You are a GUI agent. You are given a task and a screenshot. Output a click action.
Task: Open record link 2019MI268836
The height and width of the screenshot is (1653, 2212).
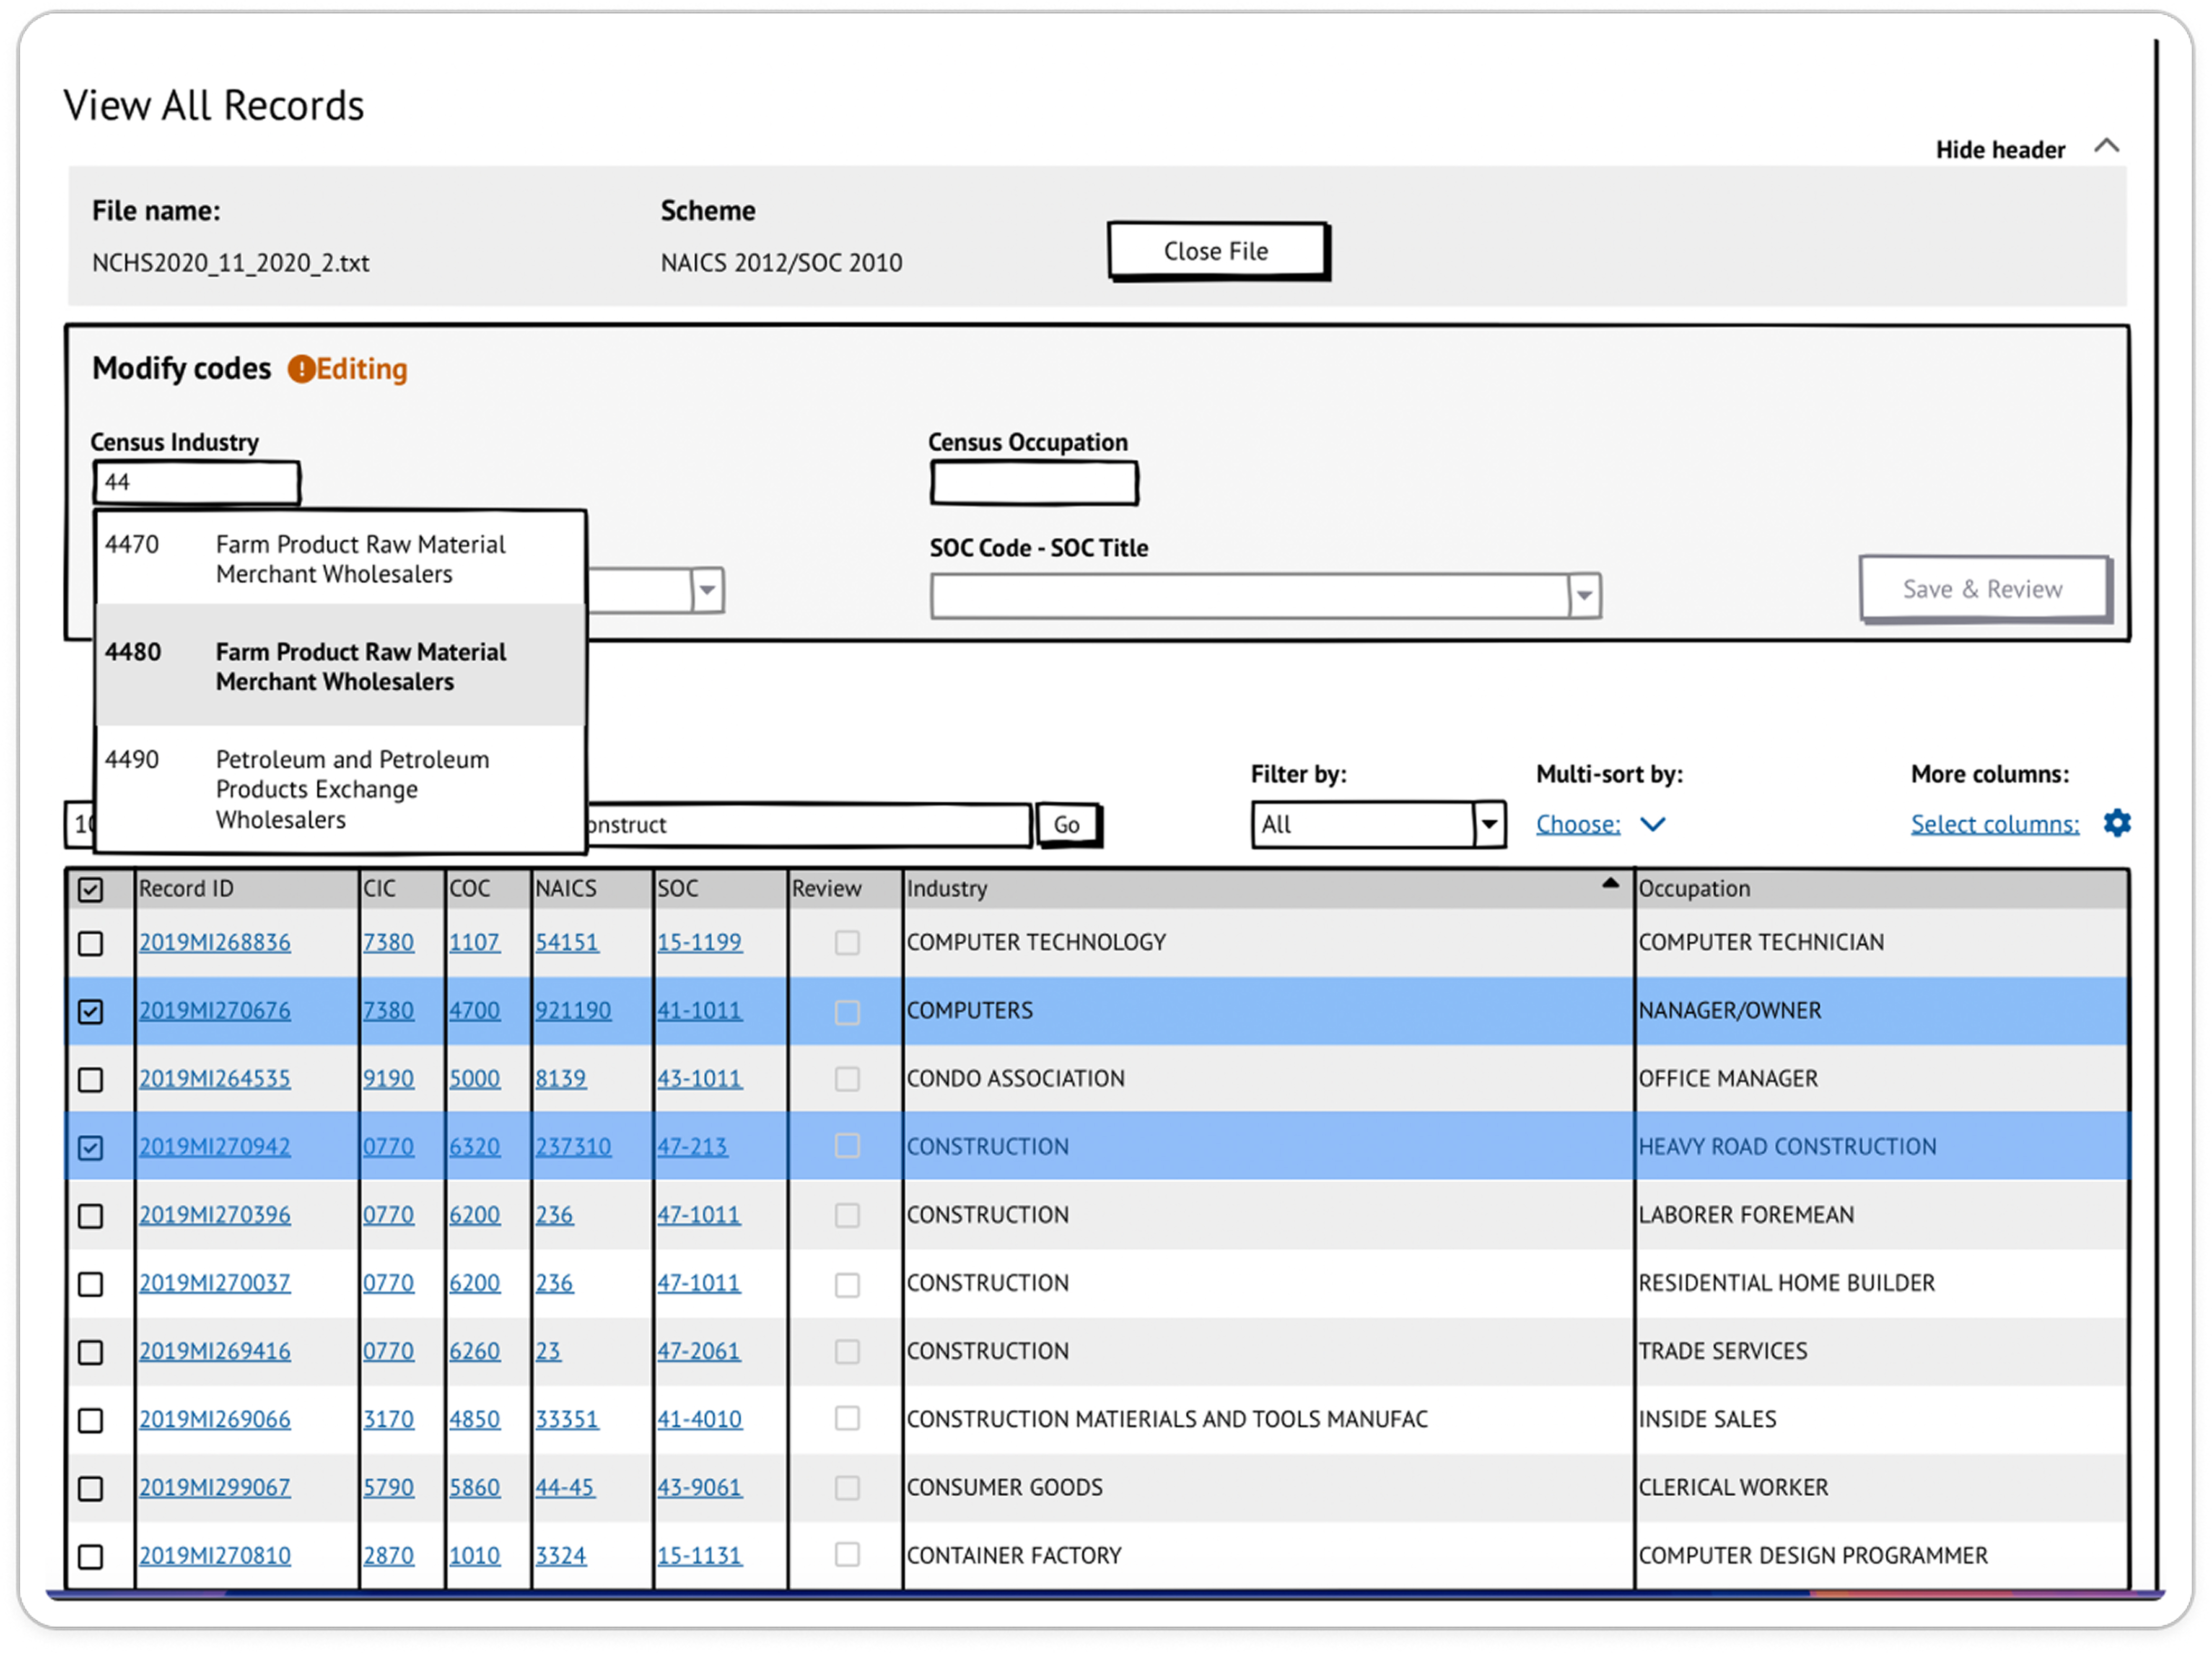pyautogui.click(x=215, y=943)
